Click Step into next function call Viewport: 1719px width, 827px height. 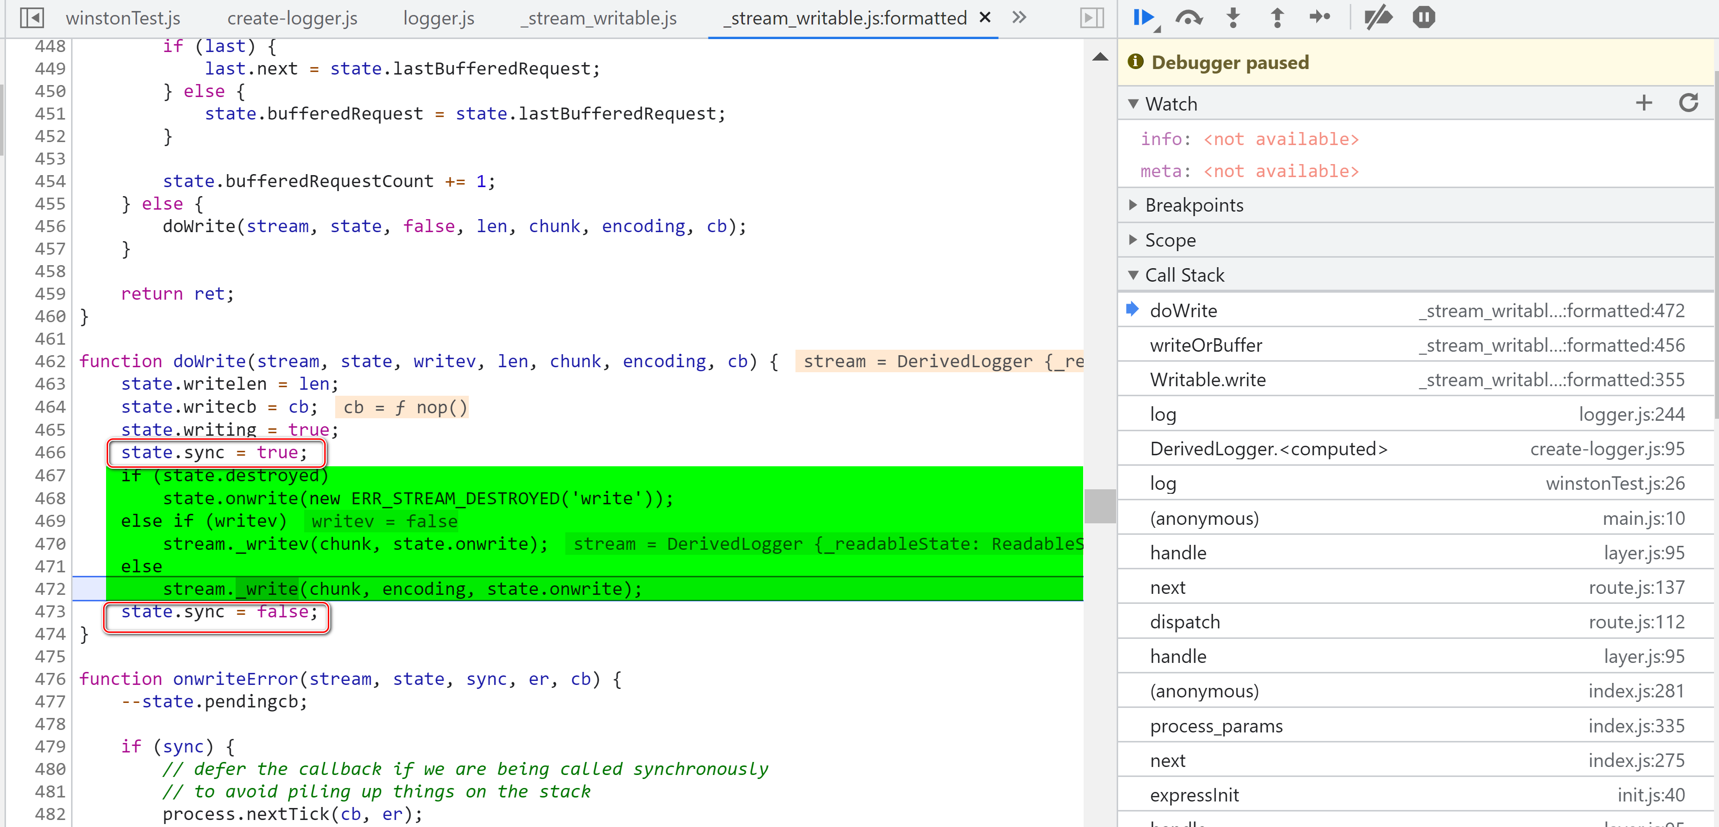[x=1233, y=18]
